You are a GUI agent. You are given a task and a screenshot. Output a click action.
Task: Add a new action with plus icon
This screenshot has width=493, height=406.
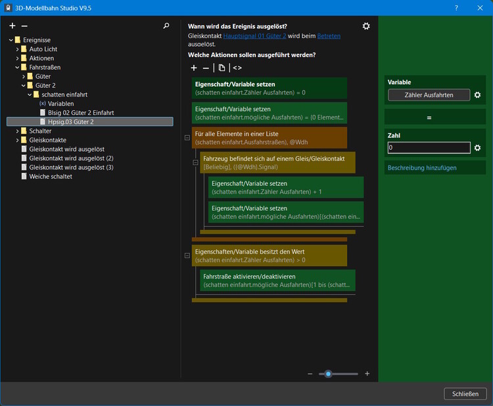point(194,68)
